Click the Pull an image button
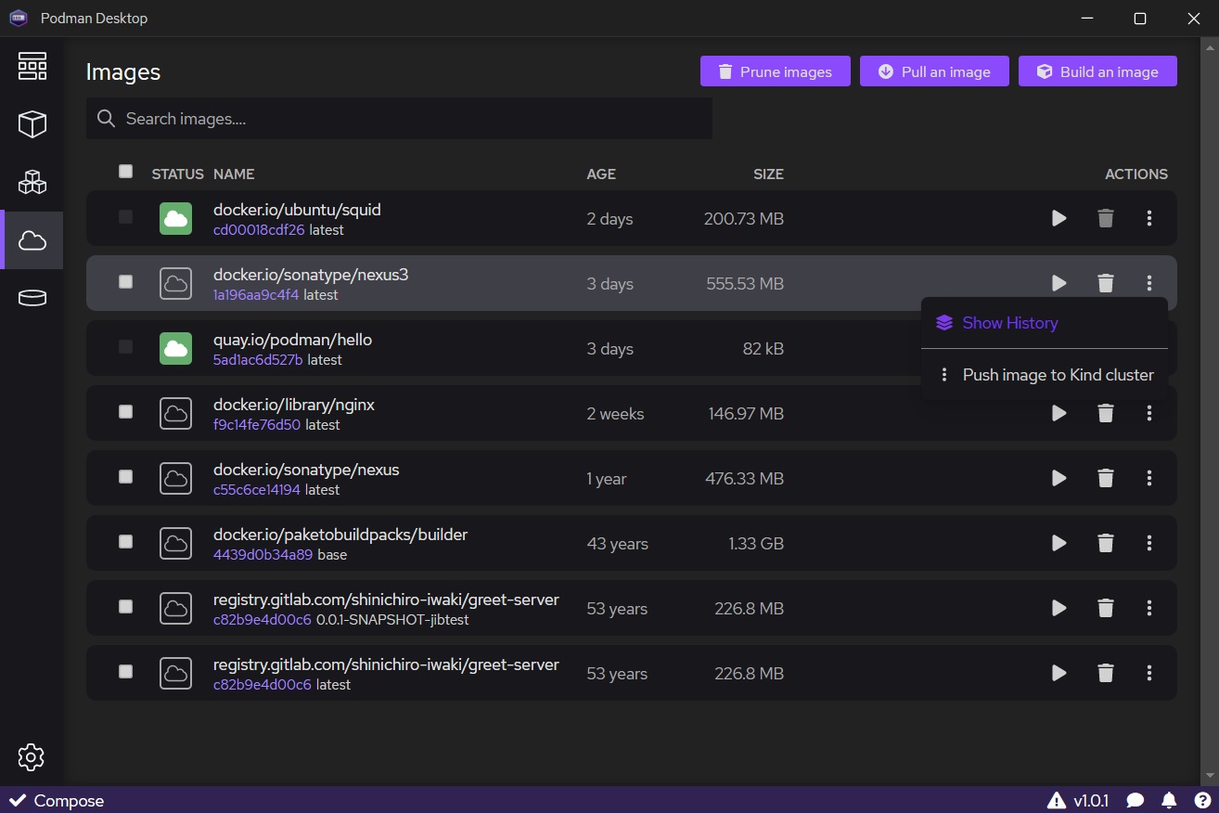This screenshot has height=813, width=1219. pyautogui.click(x=934, y=71)
